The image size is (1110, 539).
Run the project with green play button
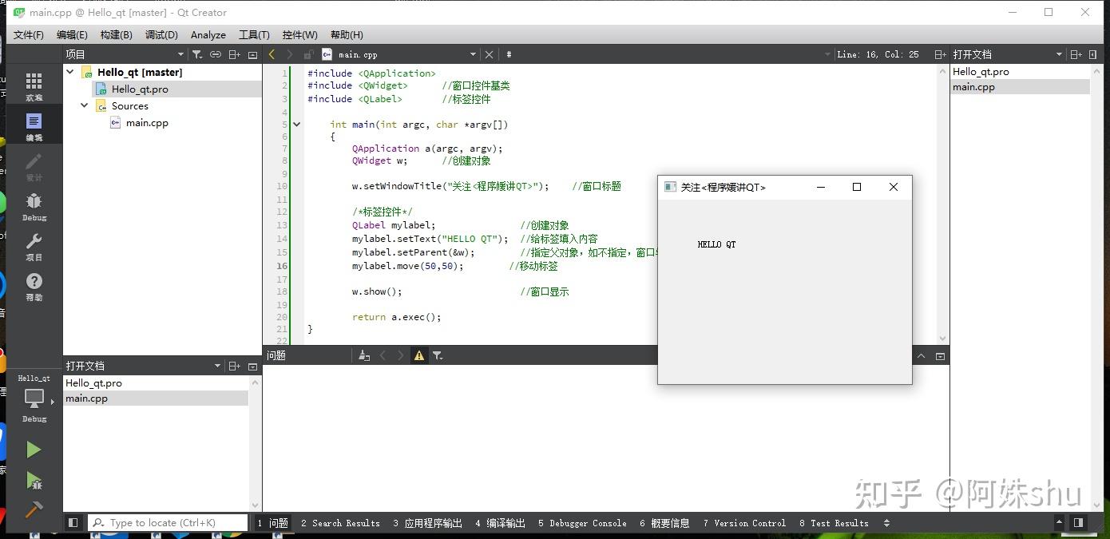point(35,449)
